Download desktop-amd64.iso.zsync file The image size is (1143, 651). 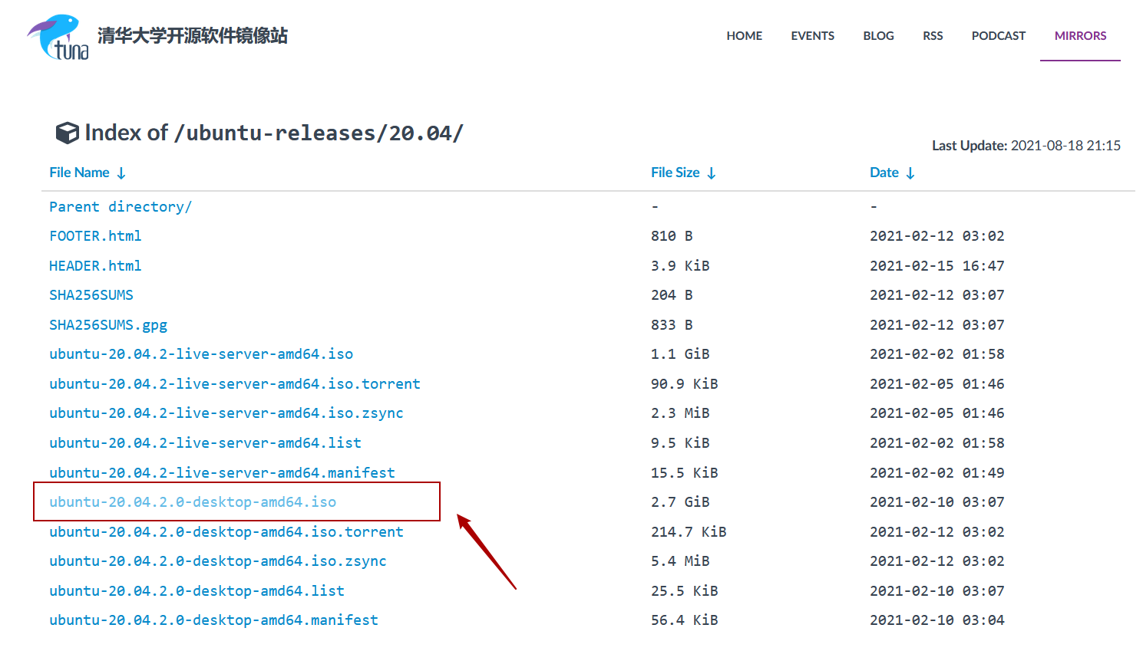pyautogui.click(x=218, y=561)
